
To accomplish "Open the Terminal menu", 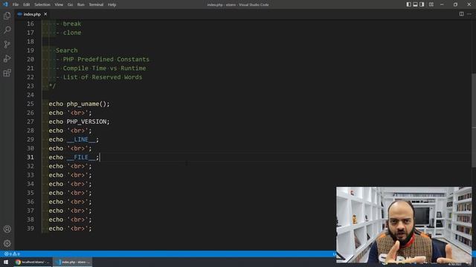I will [x=96, y=4].
